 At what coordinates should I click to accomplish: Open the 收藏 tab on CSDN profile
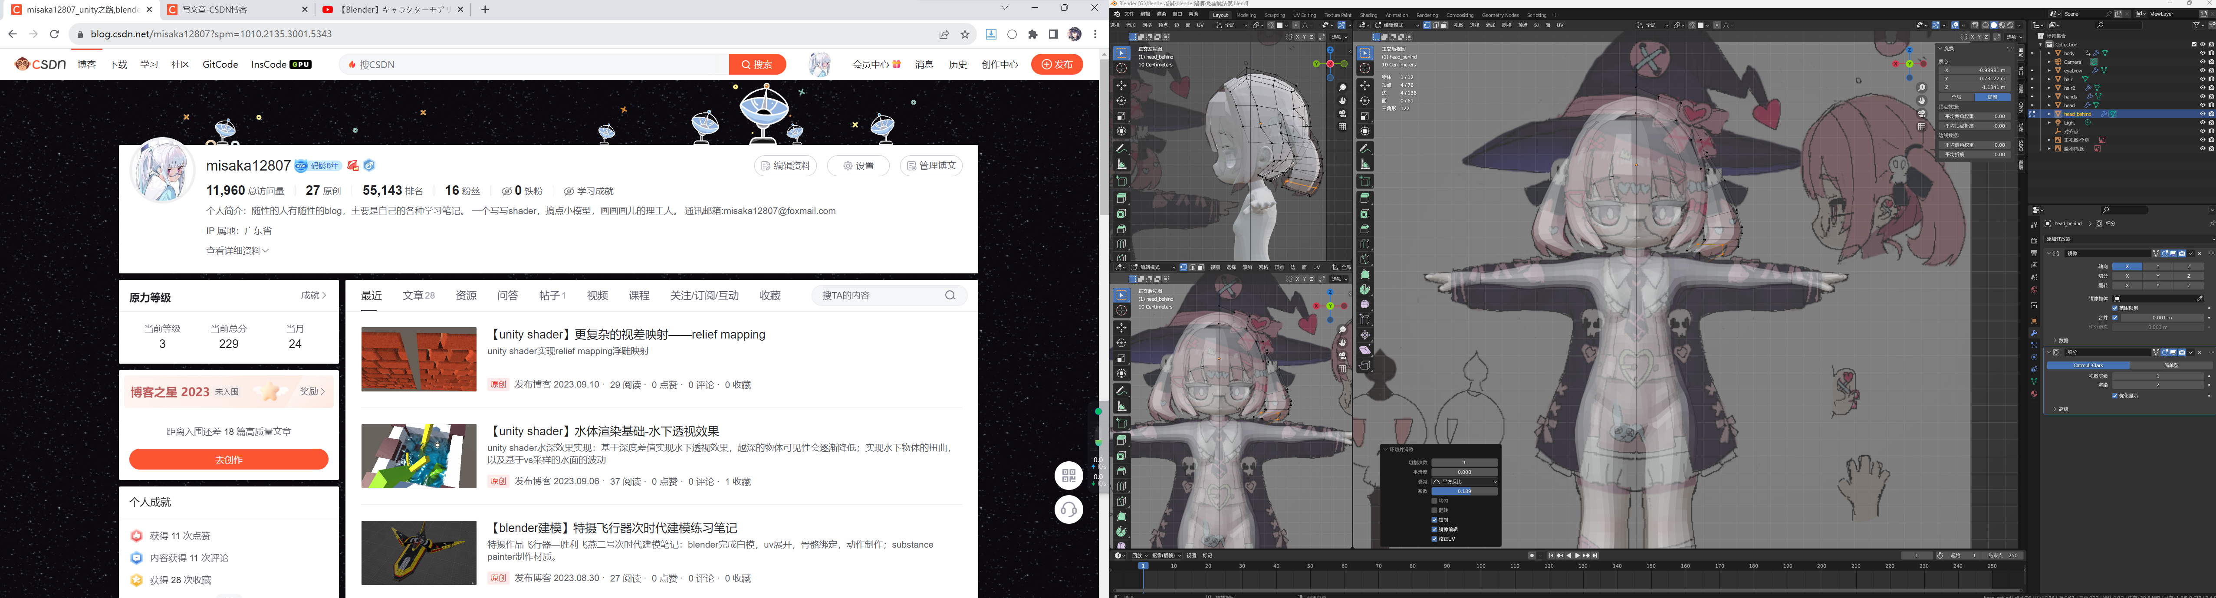tap(770, 295)
